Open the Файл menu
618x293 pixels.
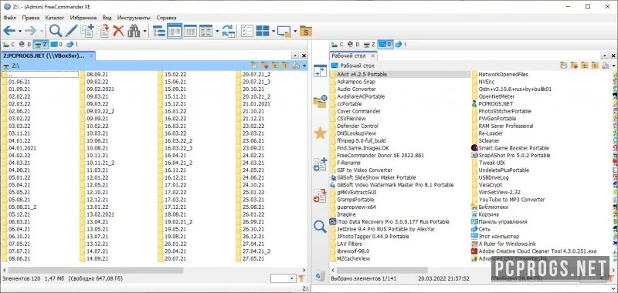[10, 18]
